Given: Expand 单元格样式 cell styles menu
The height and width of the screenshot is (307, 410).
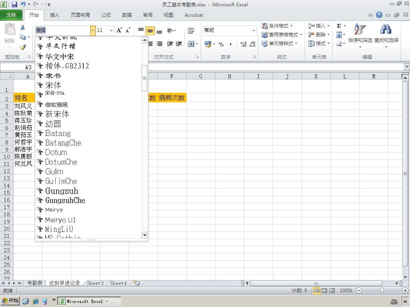Looking at the screenshot, I should (x=279, y=43).
